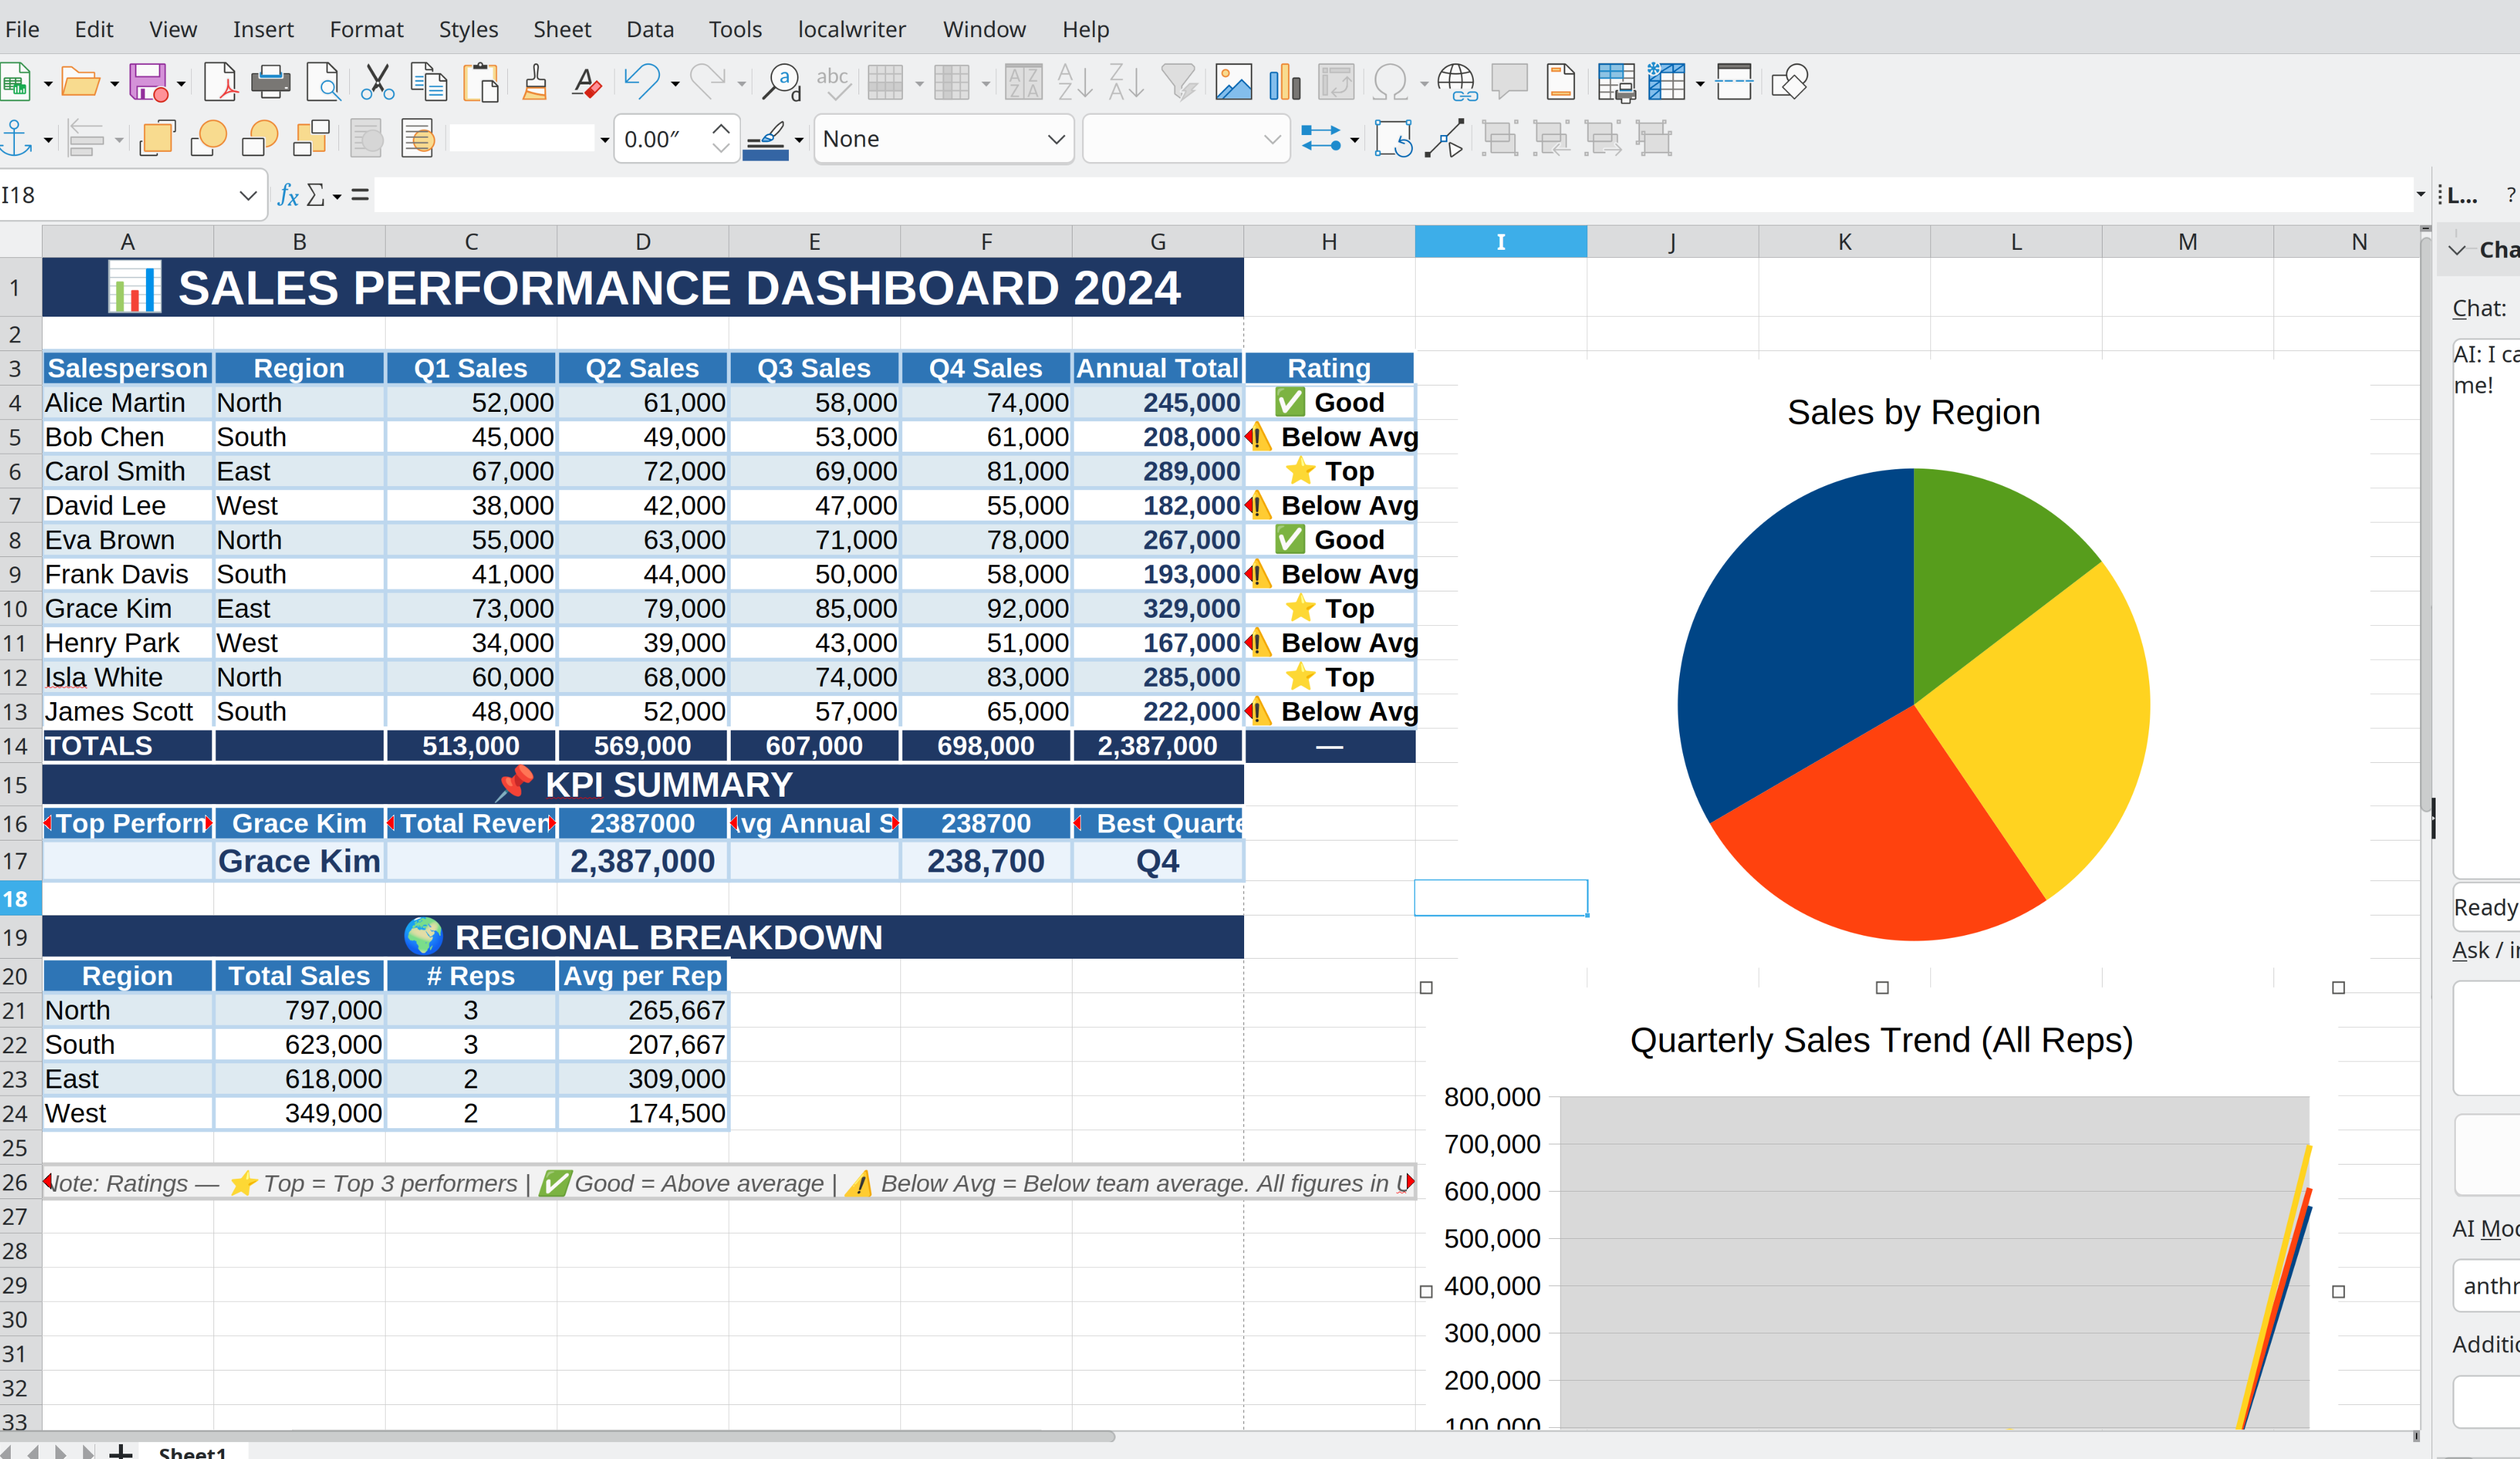2520x1459 pixels.
Task: Expand the formula bar
Action: click(2420, 195)
